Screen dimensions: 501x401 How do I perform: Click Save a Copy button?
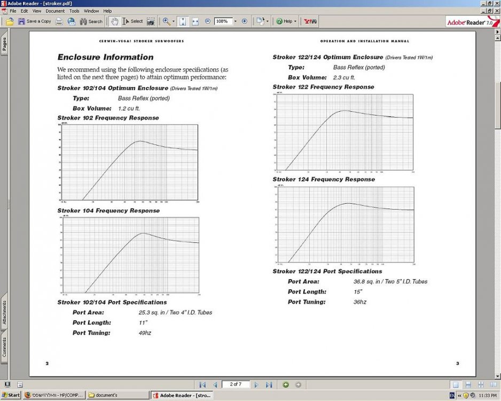tap(35, 21)
